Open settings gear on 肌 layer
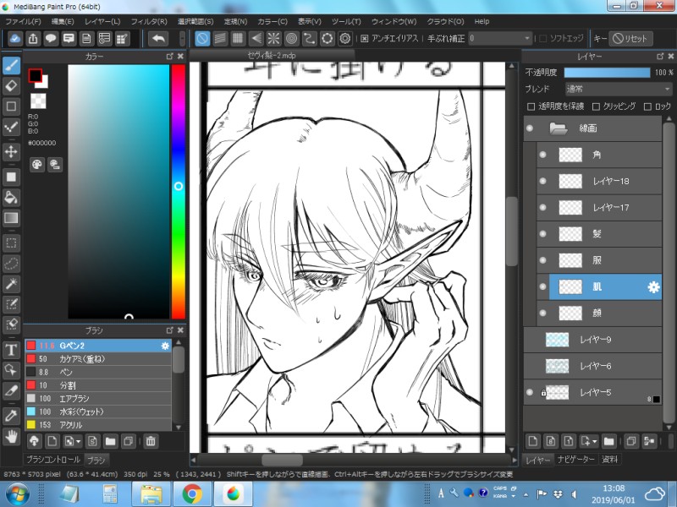Screen dimensions: 677x507 (x=653, y=286)
